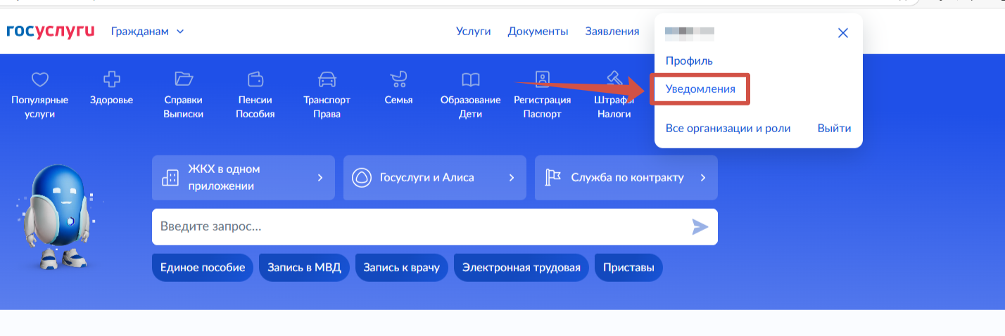Viewport: 1005px width, 336px height.
Task: Click the Пенсии Пособия wallet icon
Action: (x=255, y=79)
